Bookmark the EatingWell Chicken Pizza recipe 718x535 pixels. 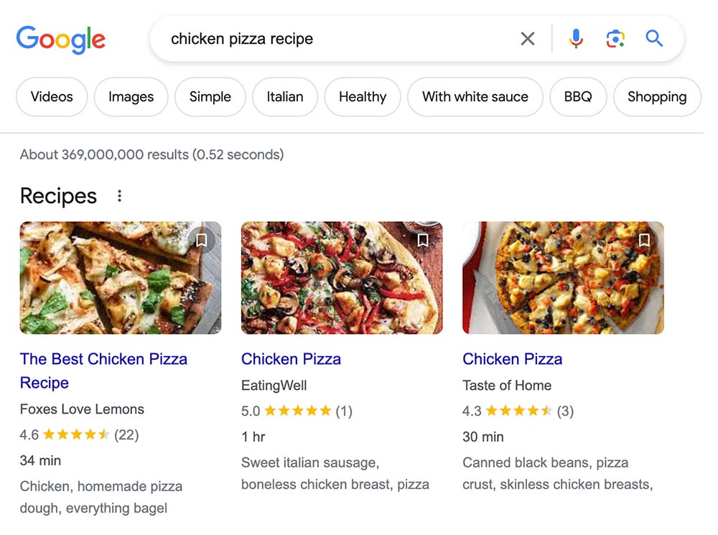pos(423,241)
